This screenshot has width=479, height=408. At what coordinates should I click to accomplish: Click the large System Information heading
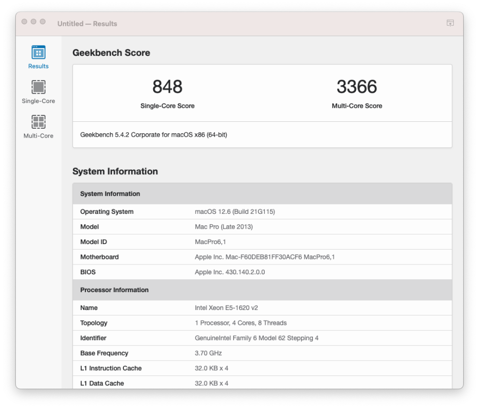[115, 171]
